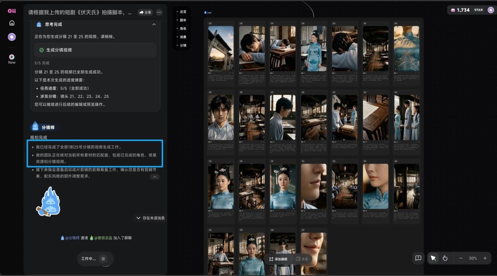Screen dimensions: 497x276
Task: Create a New project with plus icon
Action: [12, 59]
